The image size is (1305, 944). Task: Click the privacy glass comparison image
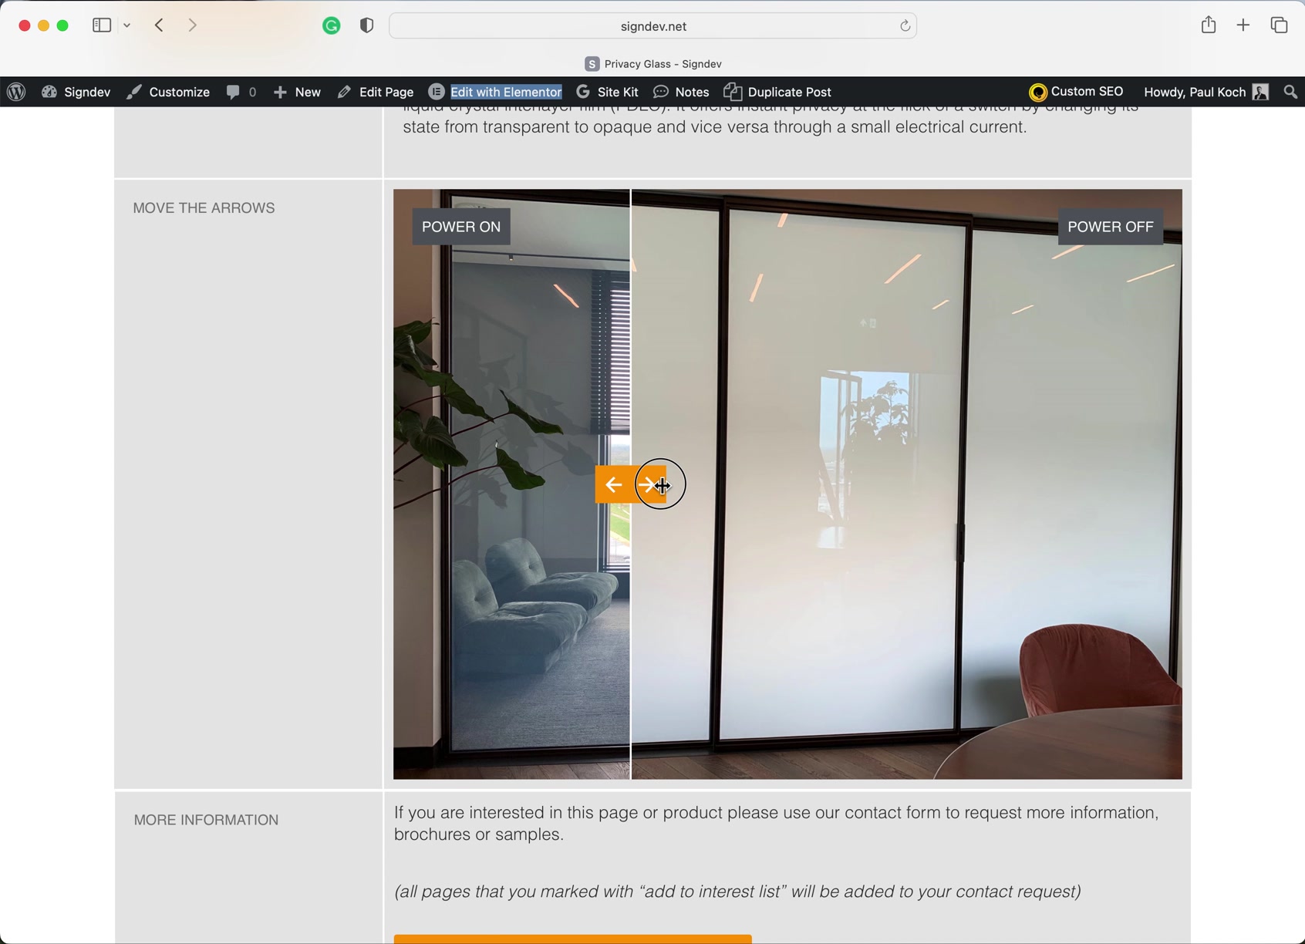coord(787,484)
